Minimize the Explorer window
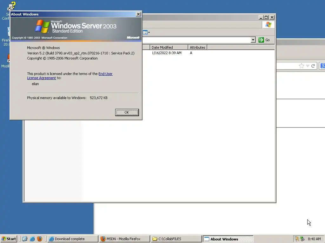Image resolution: width=325 pixels, height=243 pixels. coord(261,17)
